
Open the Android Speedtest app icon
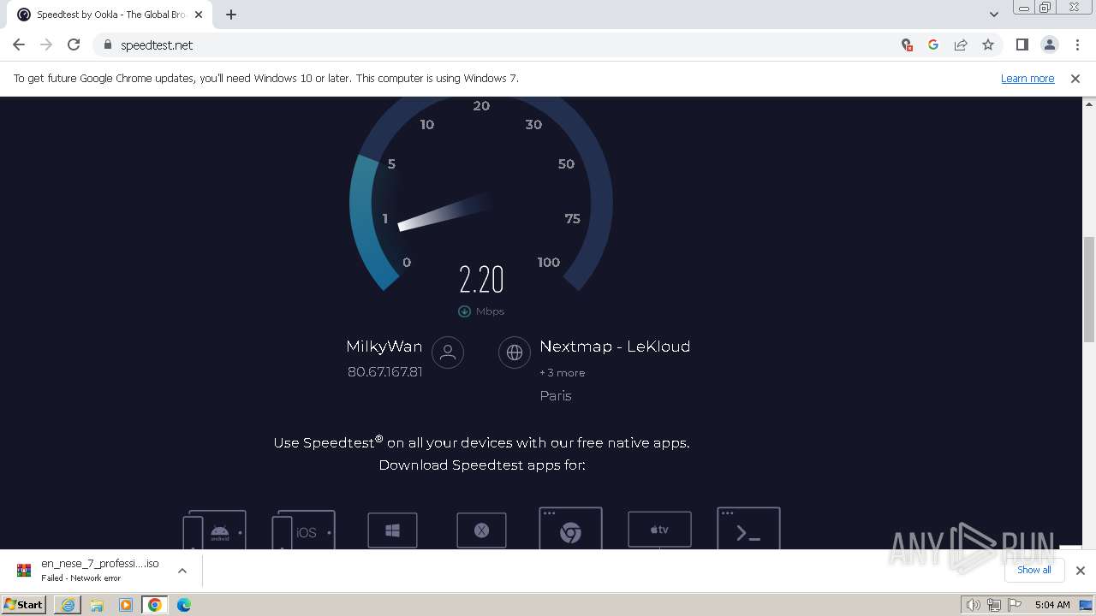pyautogui.click(x=215, y=530)
